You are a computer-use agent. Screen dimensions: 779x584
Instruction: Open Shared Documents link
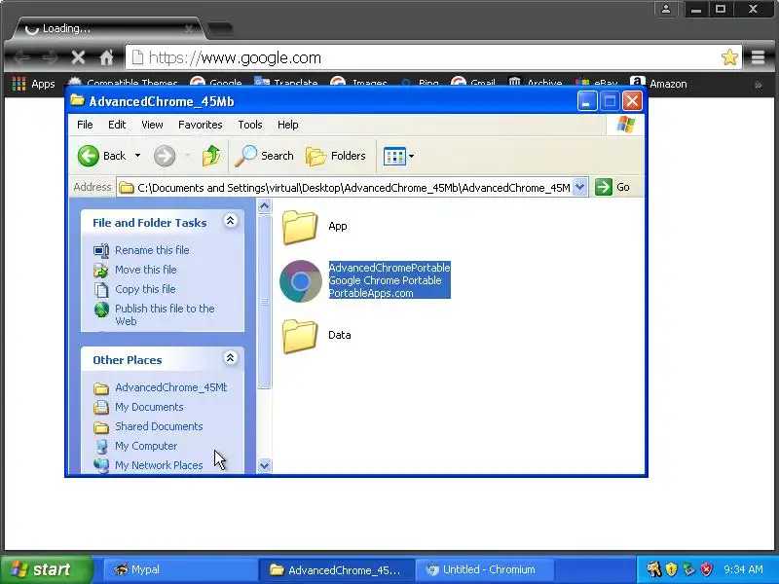click(159, 426)
